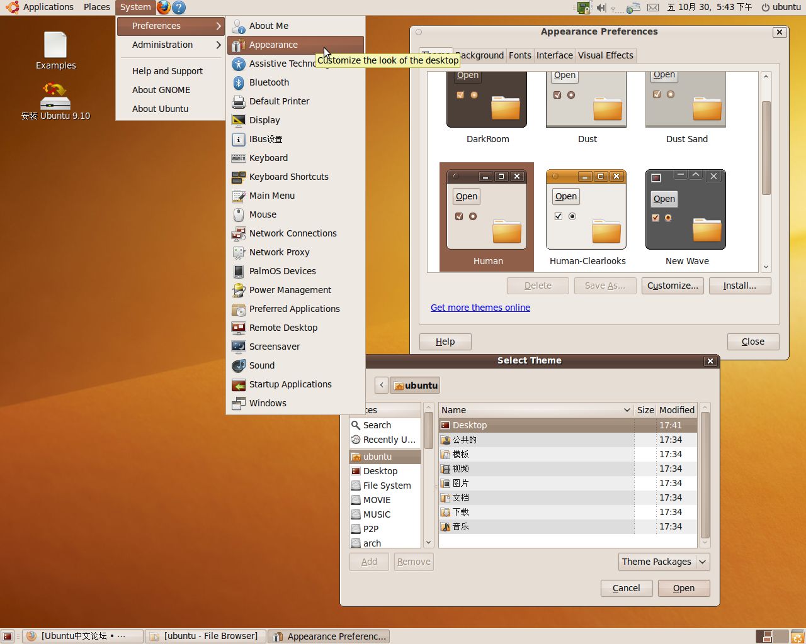The height and width of the screenshot is (644, 806).
Task: Open the System menu
Action: [135, 7]
